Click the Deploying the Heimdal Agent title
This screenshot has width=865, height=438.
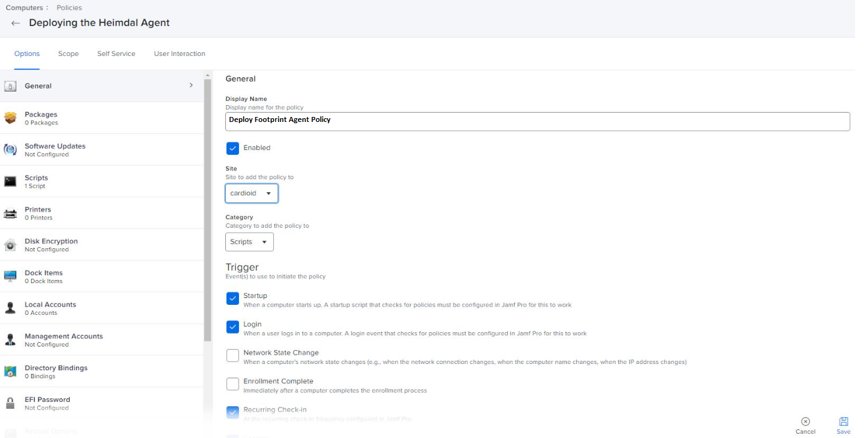[x=99, y=23]
